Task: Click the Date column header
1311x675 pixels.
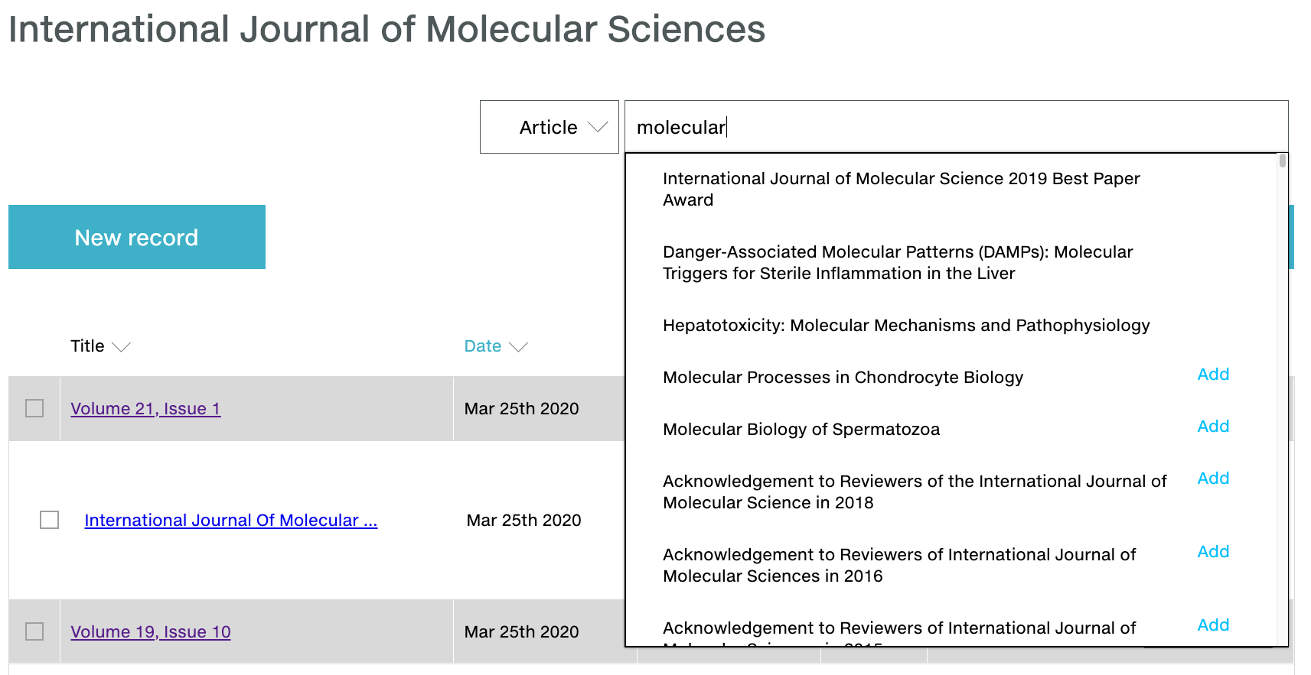Action: point(482,346)
